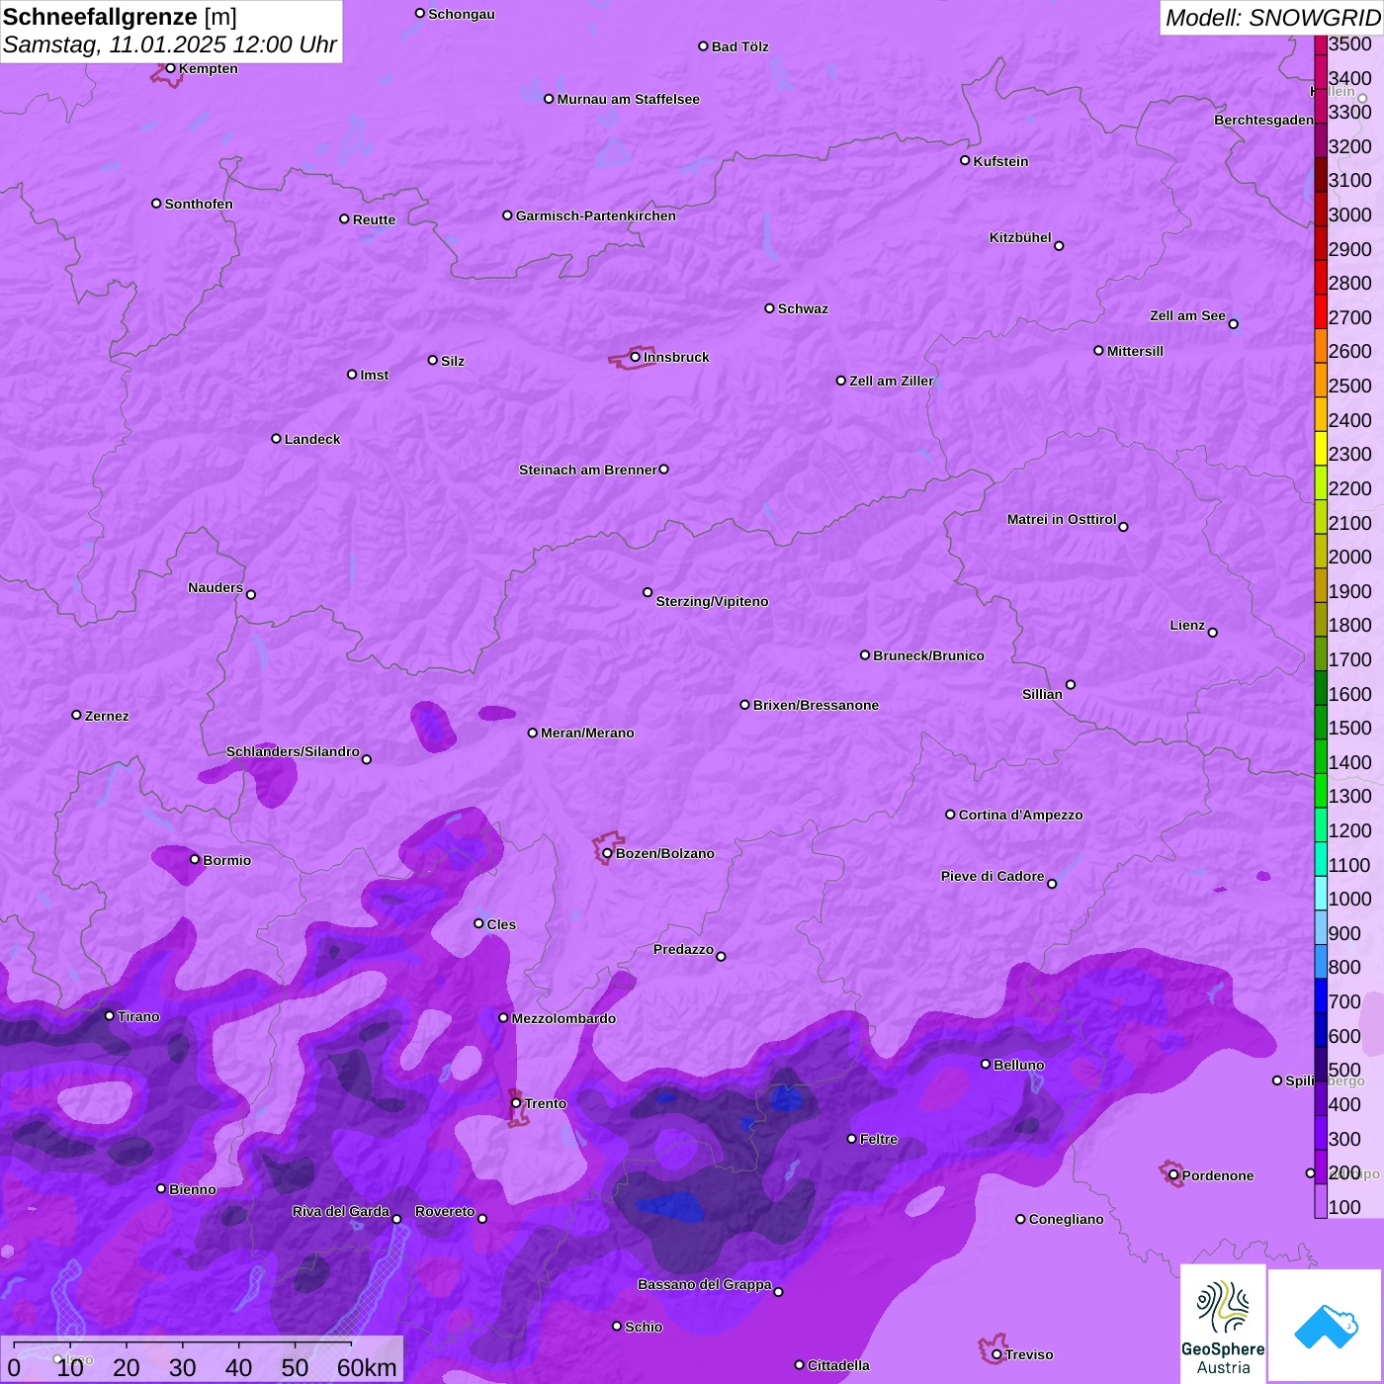Click the Modell: SNOWGRID label
Viewport: 1384px width, 1384px height.
tap(1272, 17)
